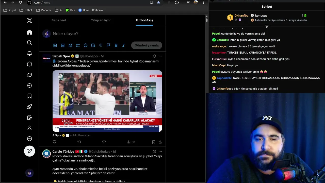Image resolution: width=325 pixels, height=183 pixels.
Task: Click Gönderi yayınla button
Action: pyautogui.click(x=147, y=45)
